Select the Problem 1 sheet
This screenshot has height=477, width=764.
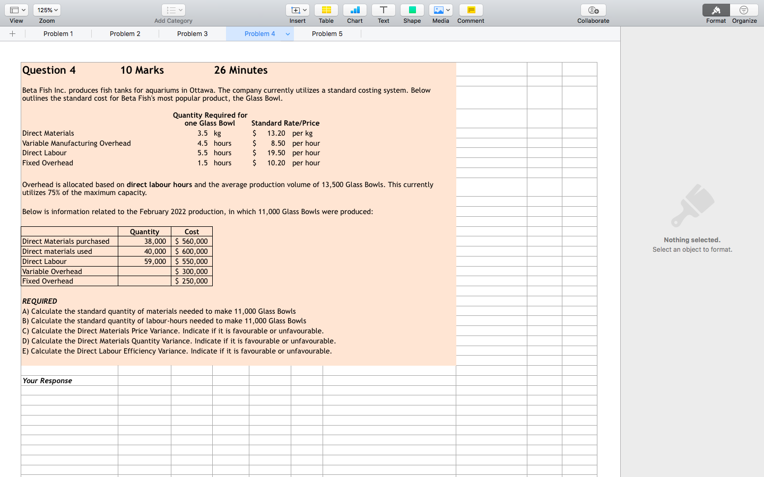coord(58,33)
